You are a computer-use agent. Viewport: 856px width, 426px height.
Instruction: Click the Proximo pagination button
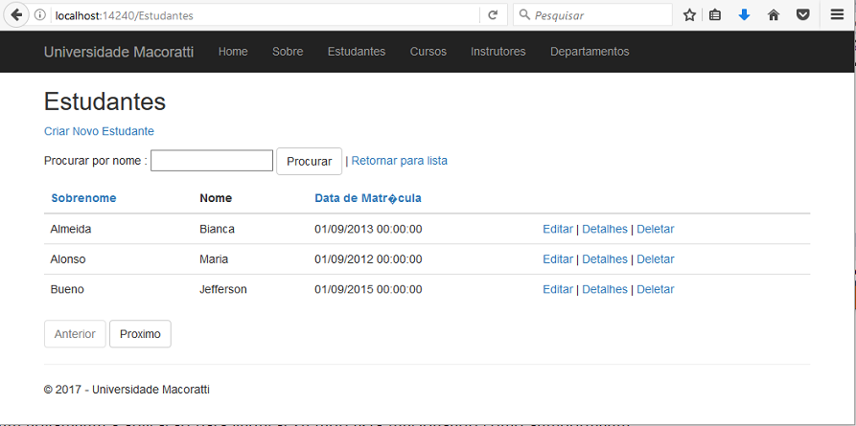(140, 334)
